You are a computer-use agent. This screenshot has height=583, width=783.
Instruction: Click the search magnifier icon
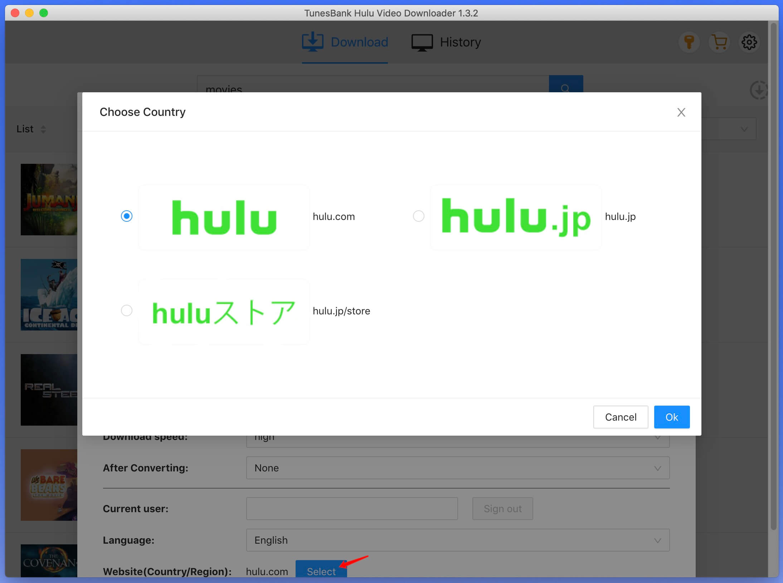565,88
